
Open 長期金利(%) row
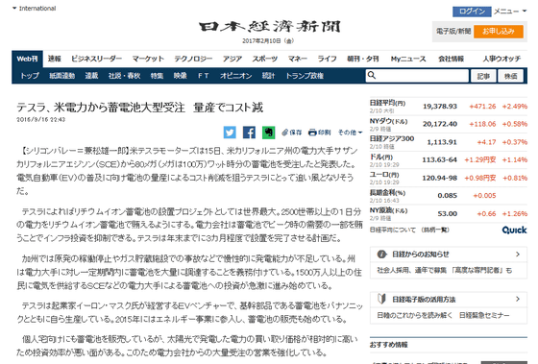click(448, 196)
